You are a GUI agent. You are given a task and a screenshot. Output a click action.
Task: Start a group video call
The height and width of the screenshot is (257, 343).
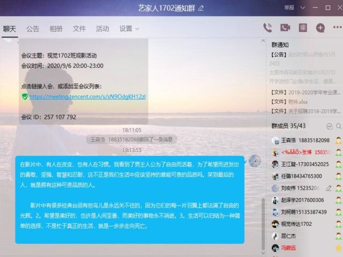point(285,28)
